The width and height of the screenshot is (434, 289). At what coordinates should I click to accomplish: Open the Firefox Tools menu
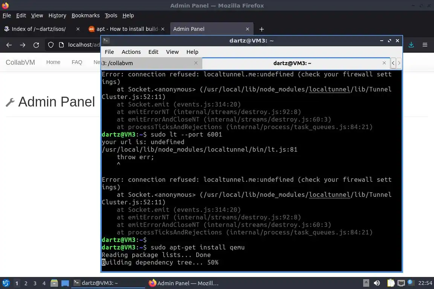pyautogui.click(x=111, y=15)
